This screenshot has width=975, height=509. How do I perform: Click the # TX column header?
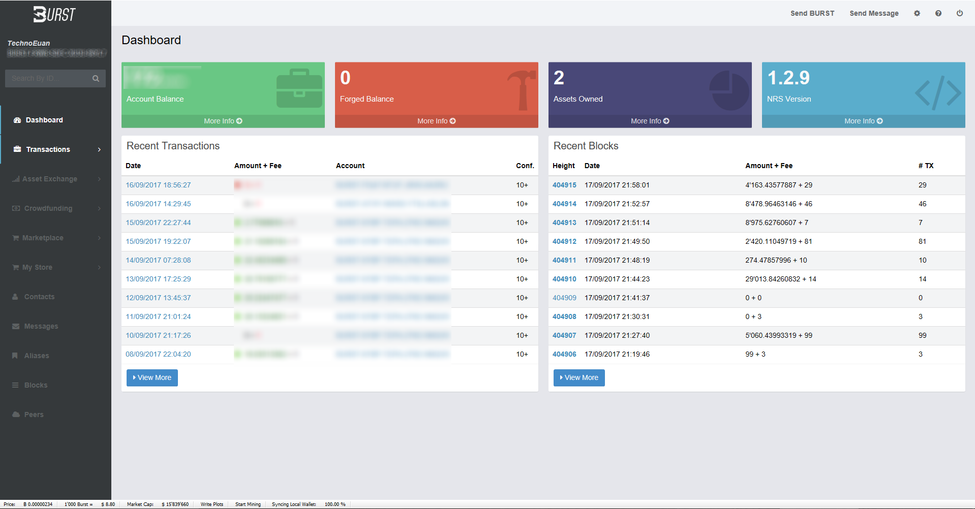pos(926,166)
